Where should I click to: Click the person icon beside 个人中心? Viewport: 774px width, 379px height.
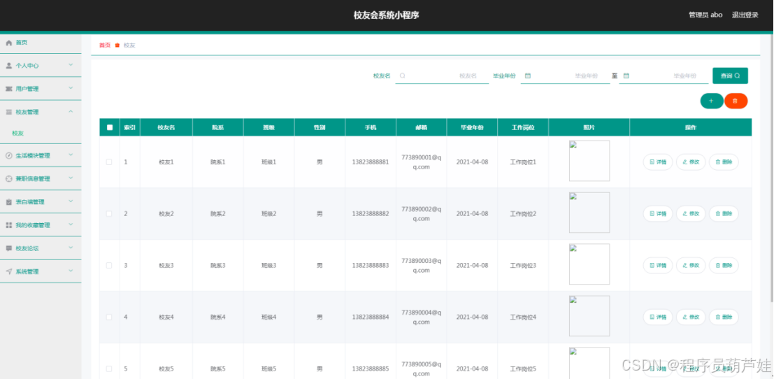(x=8, y=66)
